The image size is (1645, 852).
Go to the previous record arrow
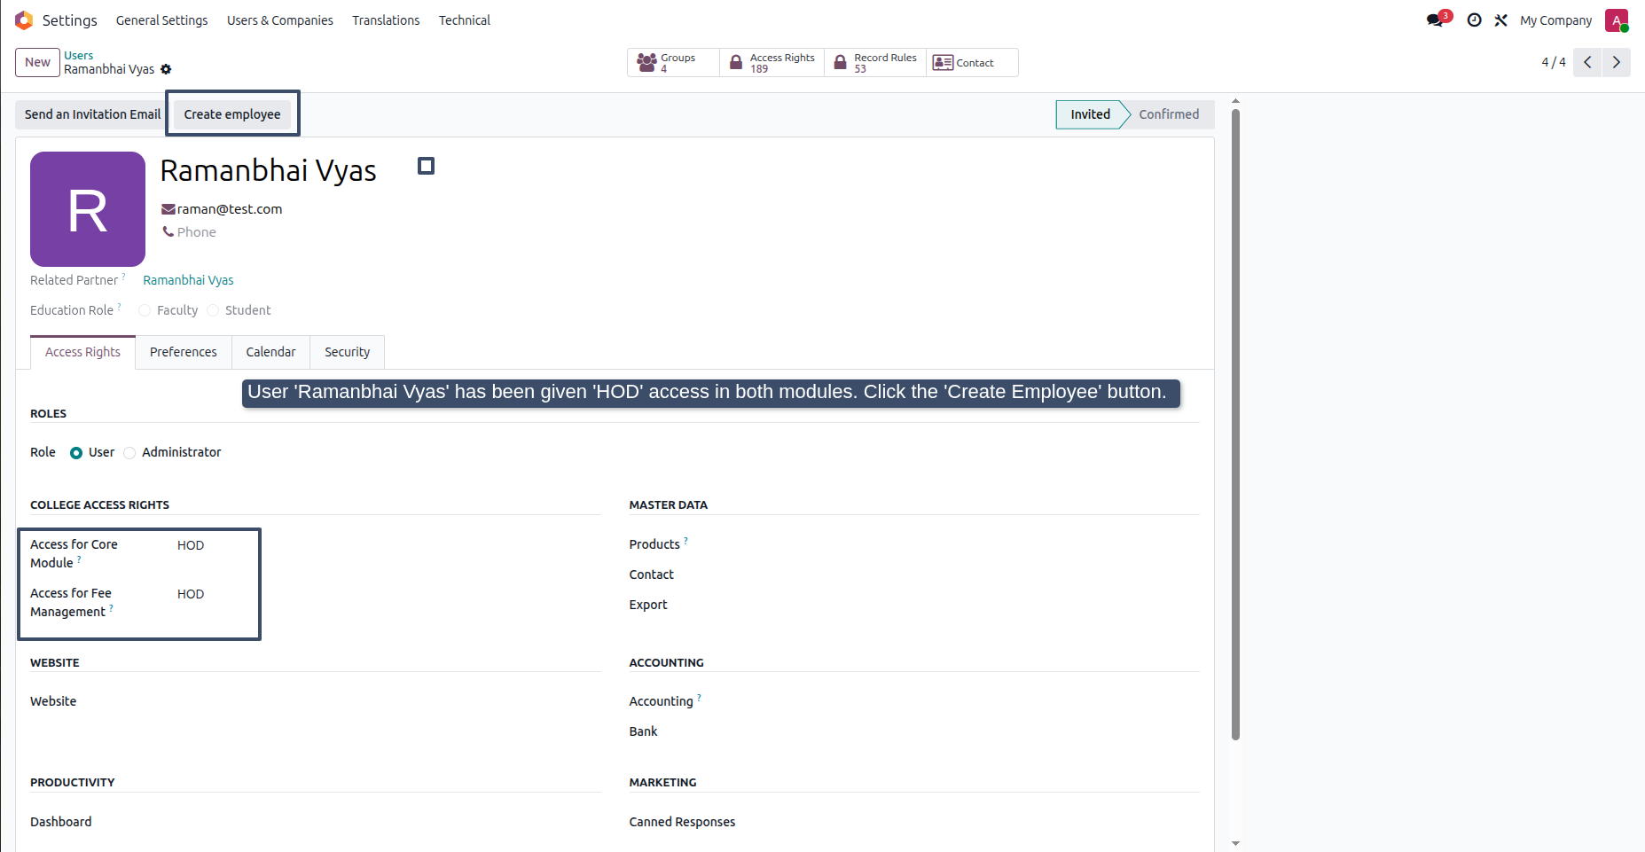coord(1587,62)
